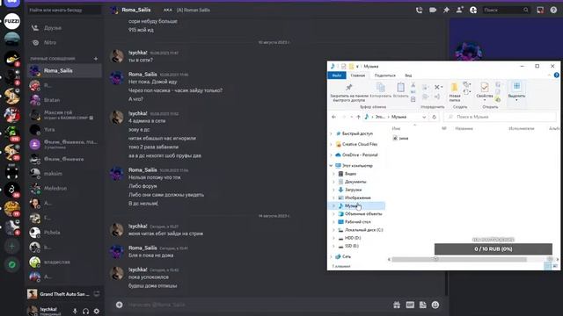563x316 pixels.
Task: Refresh the Explorer folder view
Action: [434, 117]
